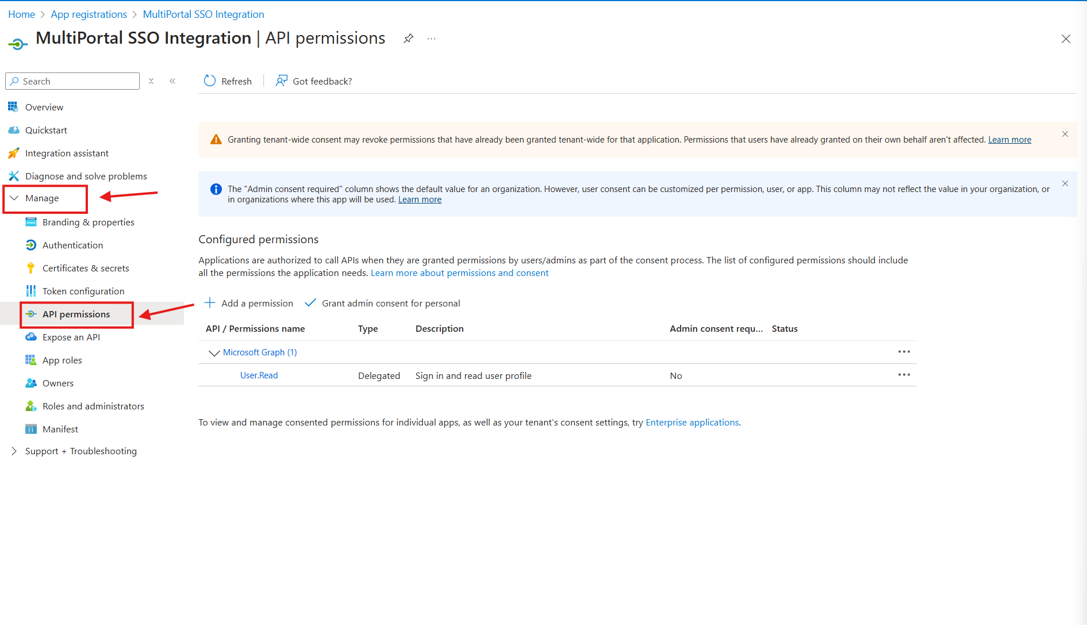This screenshot has height=625, width=1087.
Task: Click MultiPortal SSO Integration breadcrumb
Action: (203, 14)
